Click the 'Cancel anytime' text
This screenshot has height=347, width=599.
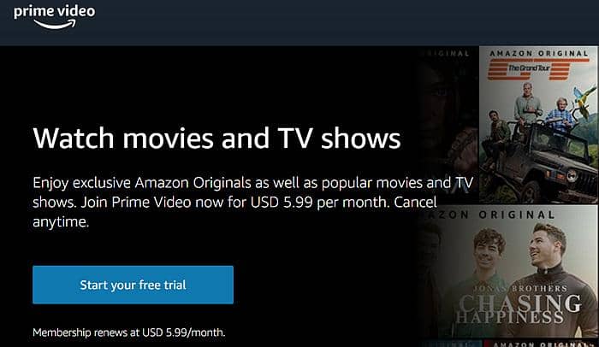[x=234, y=212]
